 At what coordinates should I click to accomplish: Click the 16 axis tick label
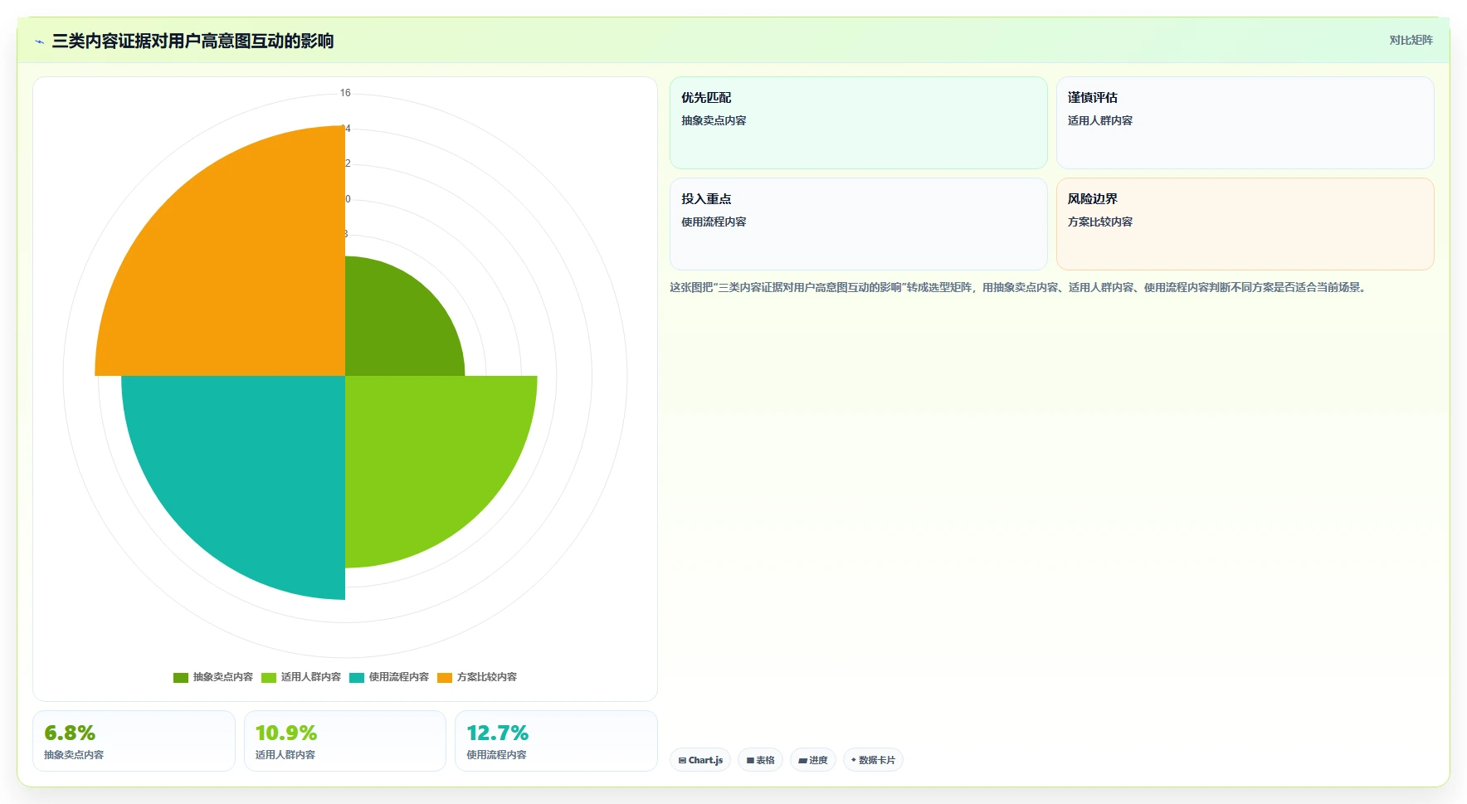(x=345, y=93)
